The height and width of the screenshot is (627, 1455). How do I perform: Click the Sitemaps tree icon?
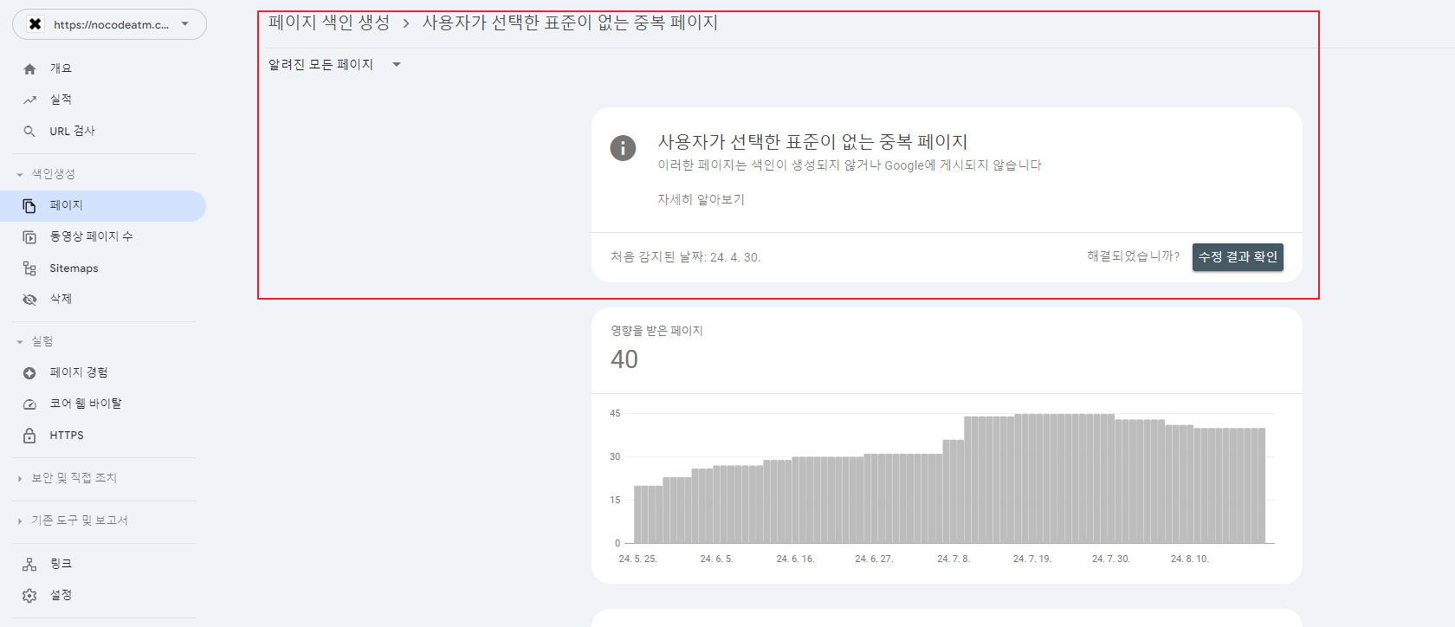point(29,268)
